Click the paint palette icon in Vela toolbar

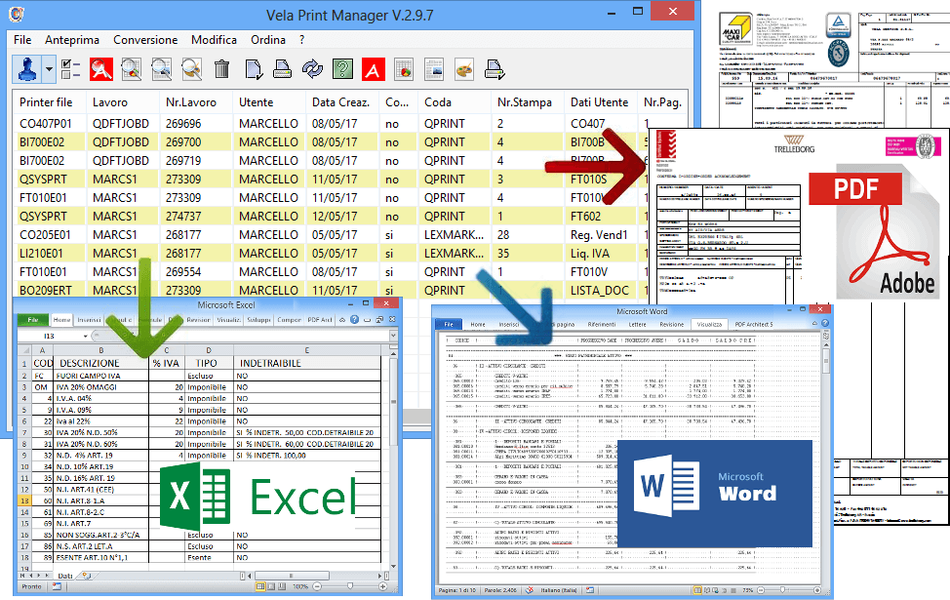[x=464, y=69]
